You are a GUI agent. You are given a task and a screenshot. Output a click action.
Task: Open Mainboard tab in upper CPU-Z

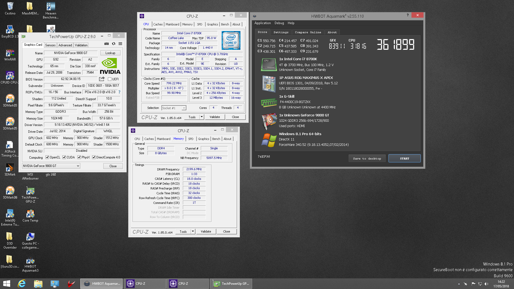click(x=172, y=24)
